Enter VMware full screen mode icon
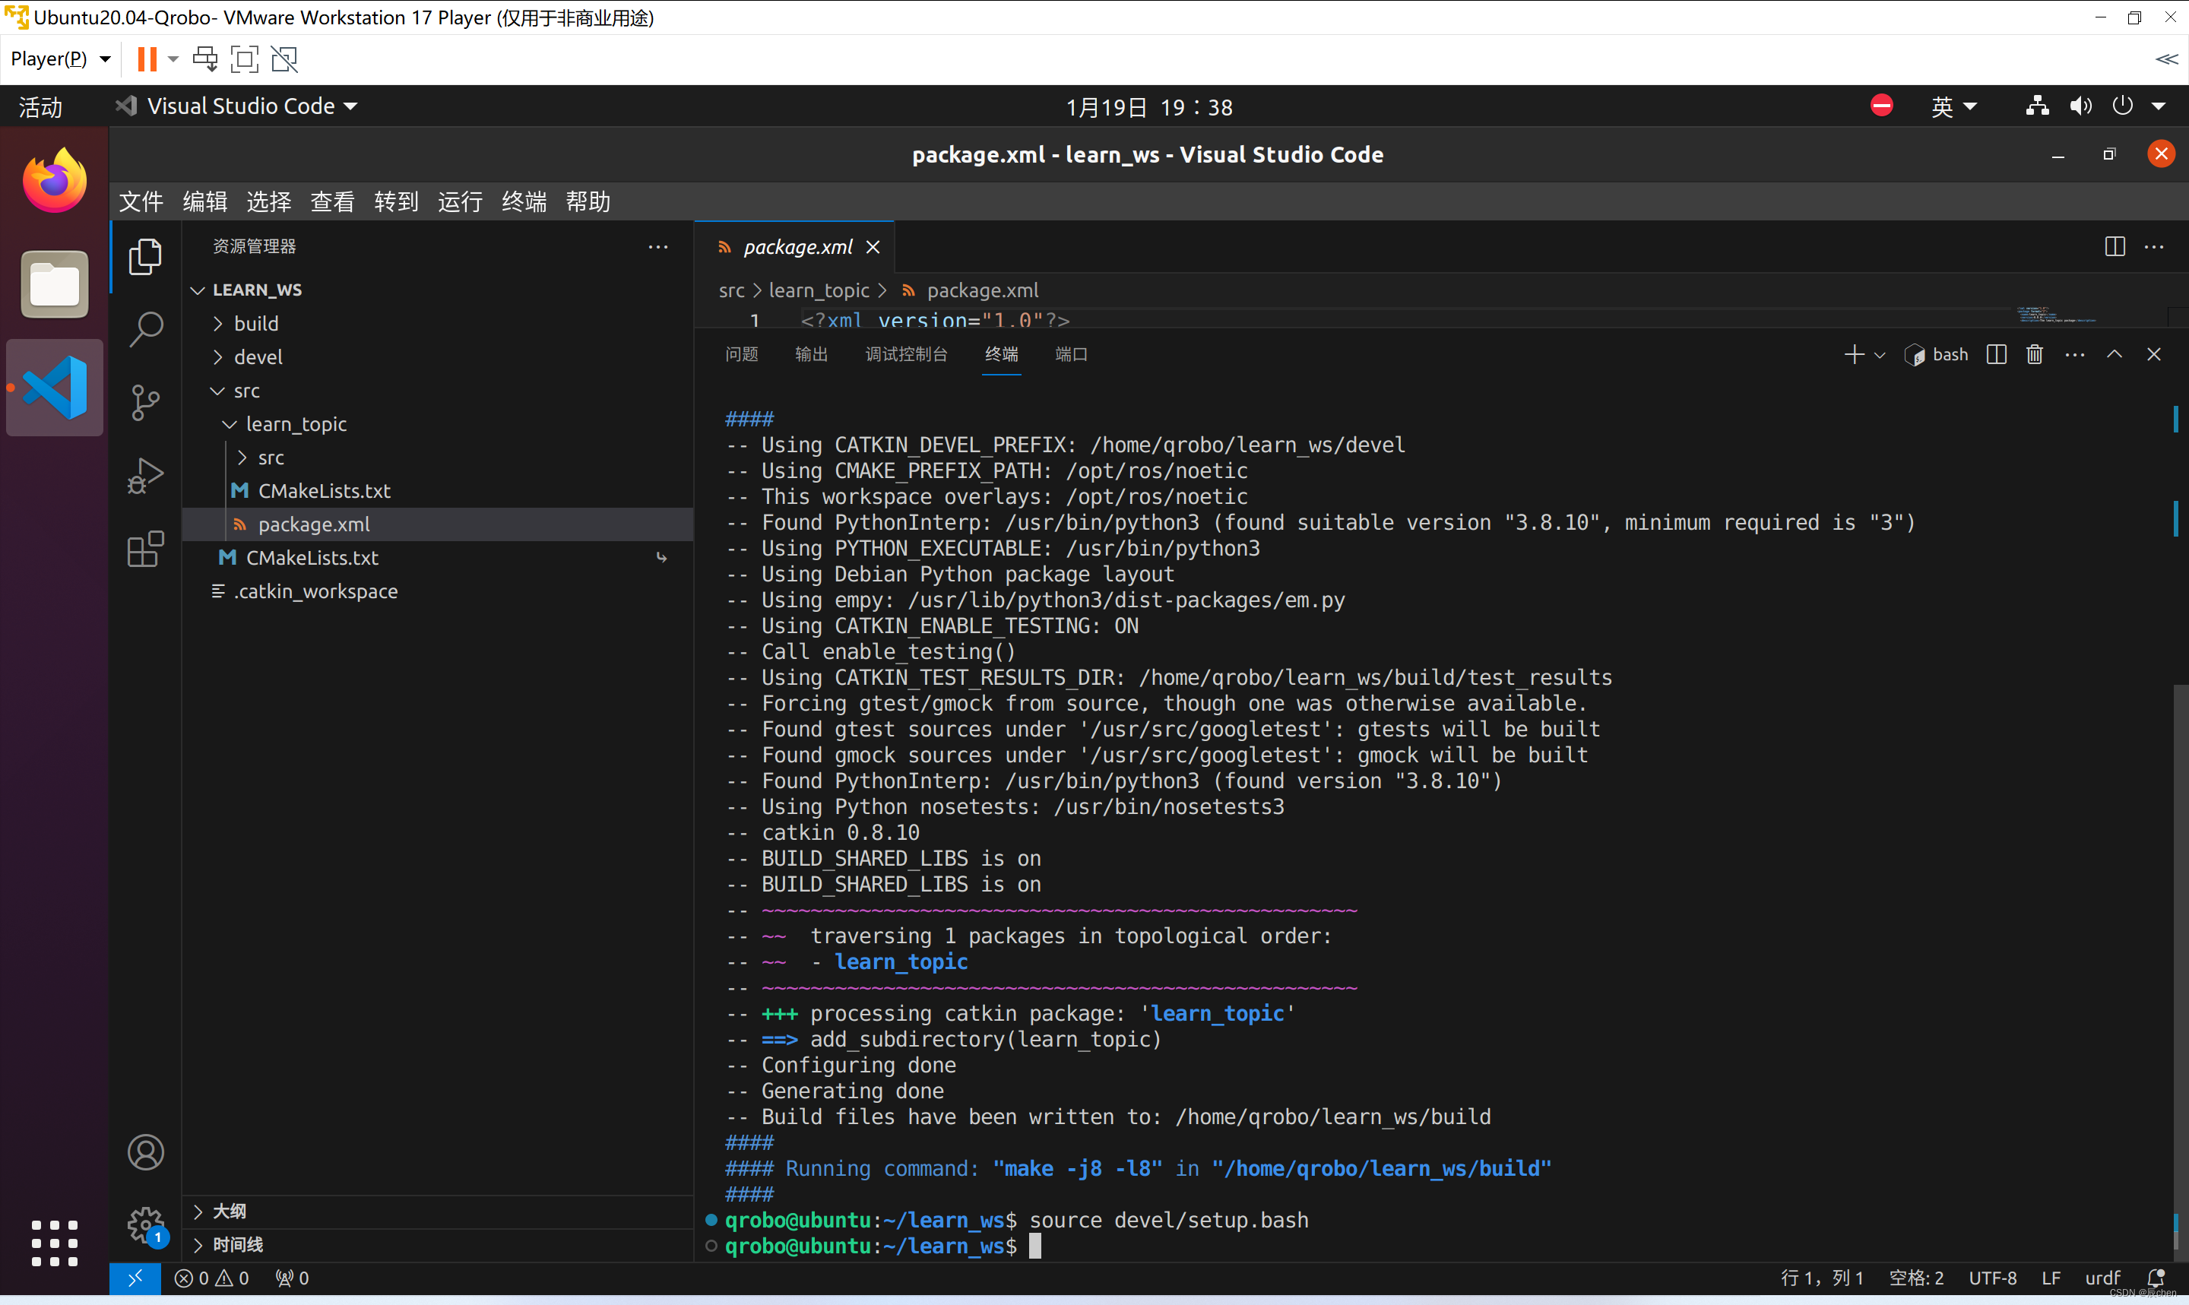 tap(245, 59)
